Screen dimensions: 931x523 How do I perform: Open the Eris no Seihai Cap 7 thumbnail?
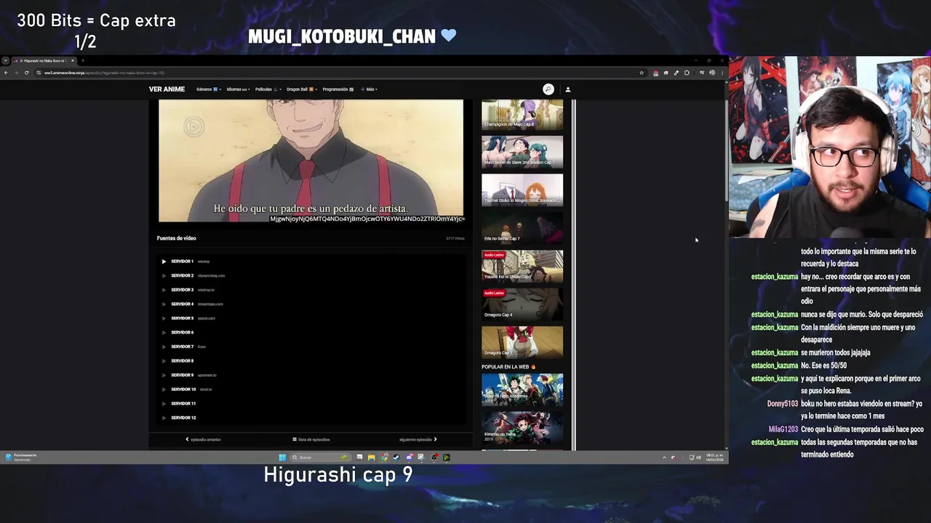(x=522, y=228)
